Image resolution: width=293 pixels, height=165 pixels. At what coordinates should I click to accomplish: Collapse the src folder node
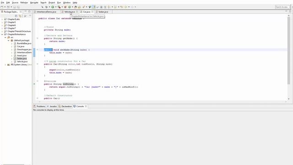(x=5, y=38)
